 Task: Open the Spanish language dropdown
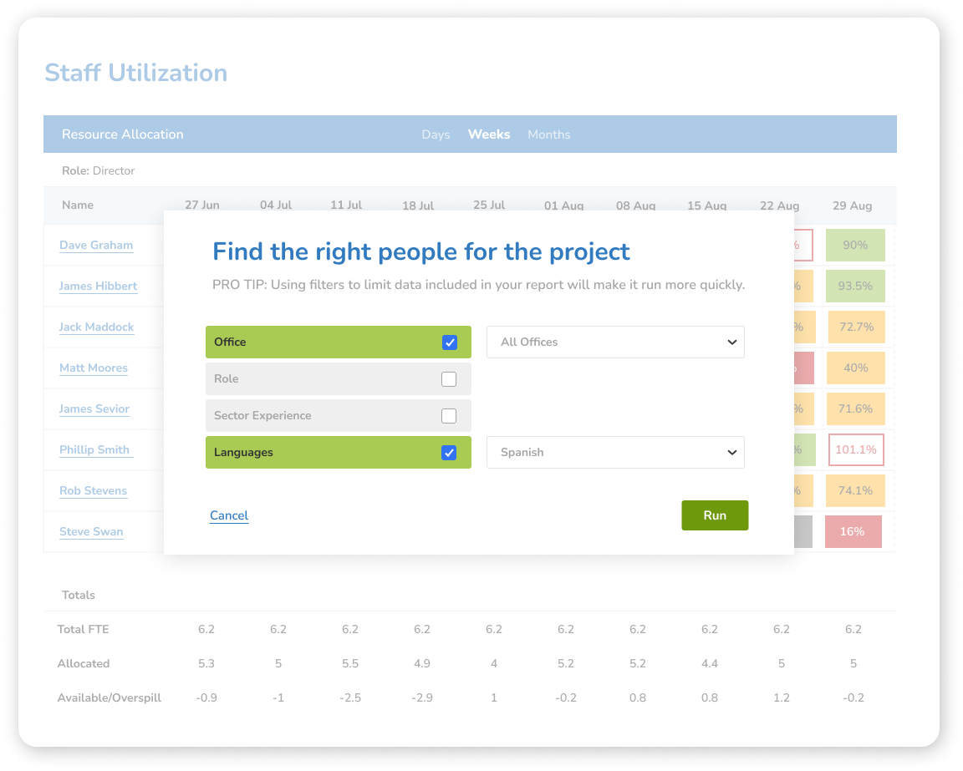click(x=615, y=452)
